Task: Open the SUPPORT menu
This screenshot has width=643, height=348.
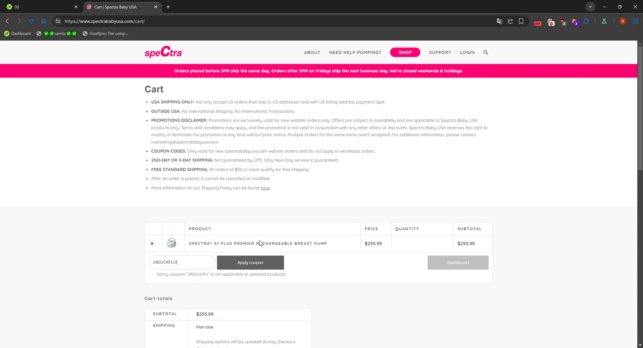Action: tap(440, 52)
